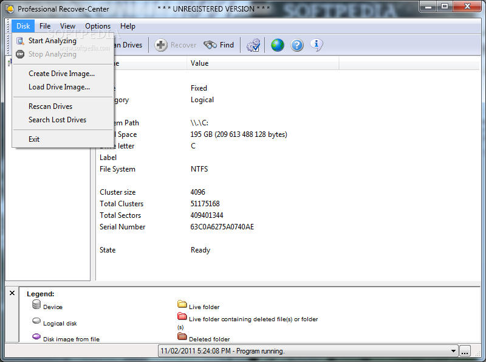The width and height of the screenshot is (486, 362).
Task: Click the Value column header
Action: tap(263, 63)
